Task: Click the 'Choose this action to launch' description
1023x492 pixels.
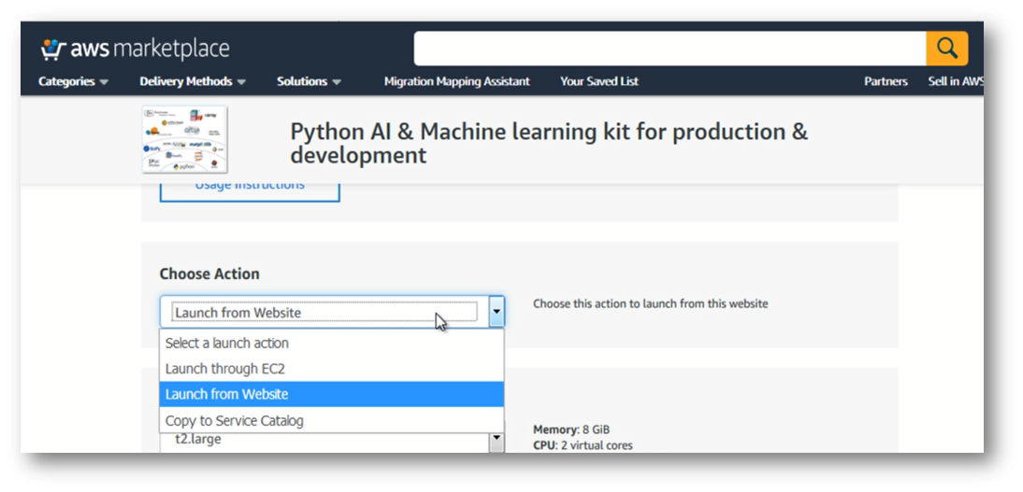Action: (x=651, y=303)
